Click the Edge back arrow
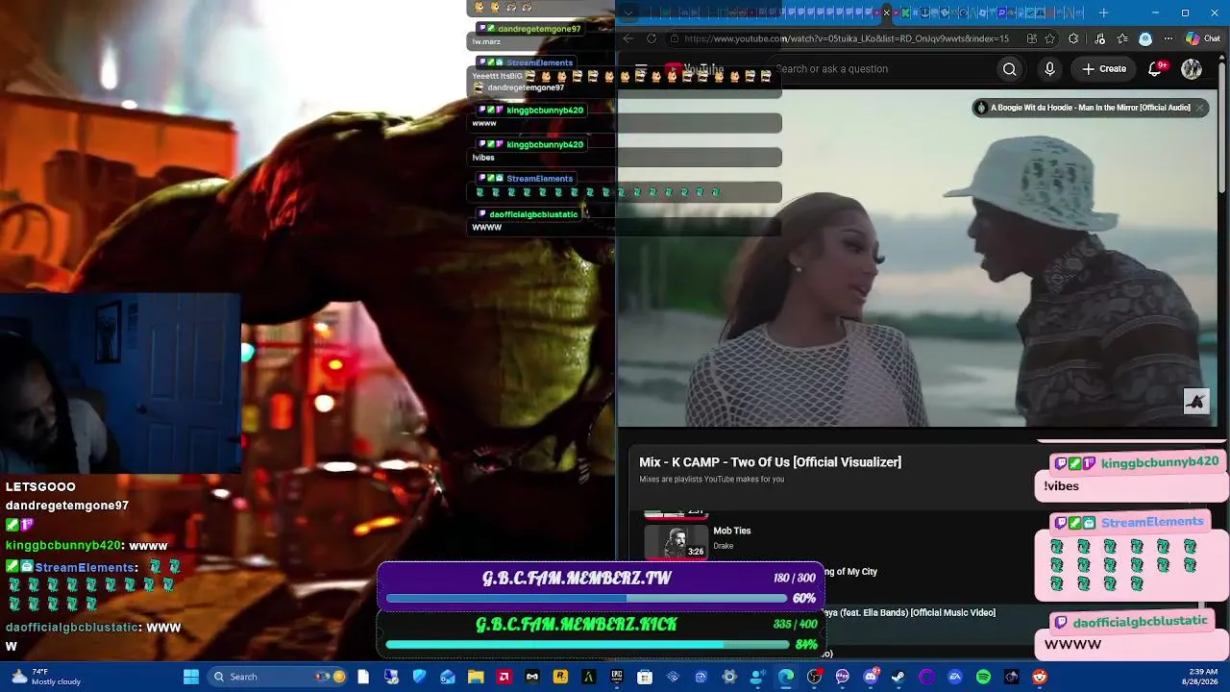 pyautogui.click(x=627, y=38)
